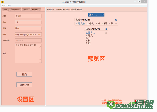This screenshot has height=112, width=157.
Task: Click the up arrow of description scrollbar
Action: (x=40, y=47)
